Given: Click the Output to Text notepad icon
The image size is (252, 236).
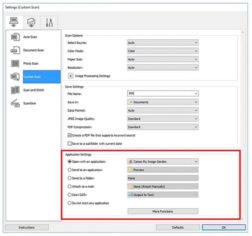Looking at the screenshot, I should pos(130,195).
